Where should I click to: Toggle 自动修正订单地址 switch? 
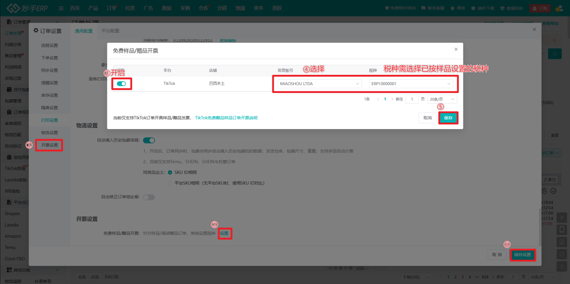149,197
